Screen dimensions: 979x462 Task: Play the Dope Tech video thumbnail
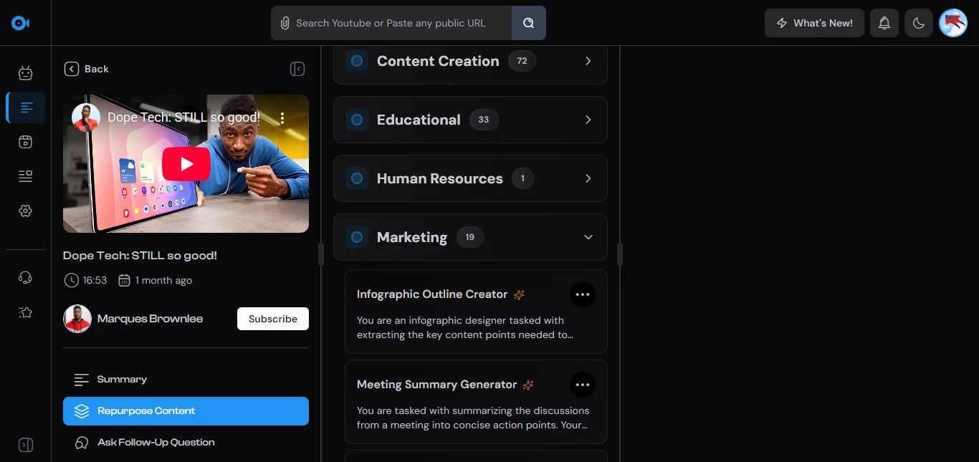186,164
